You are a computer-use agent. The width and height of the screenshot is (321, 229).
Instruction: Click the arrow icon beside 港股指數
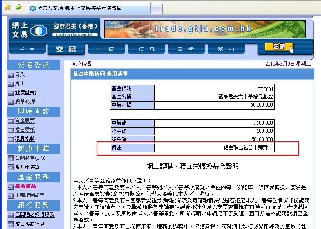11,139
